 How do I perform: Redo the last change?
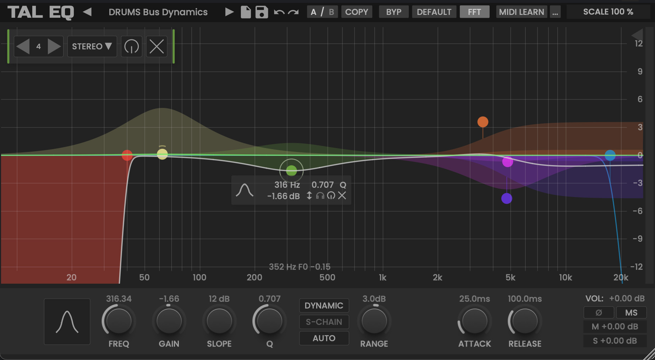[293, 12]
